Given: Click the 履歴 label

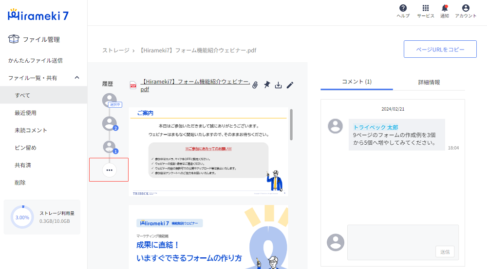Looking at the screenshot, I should click(x=108, y=84).
